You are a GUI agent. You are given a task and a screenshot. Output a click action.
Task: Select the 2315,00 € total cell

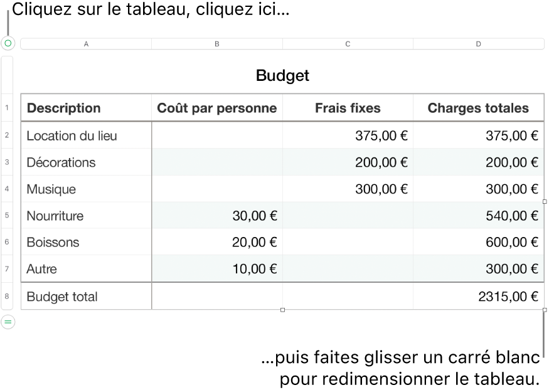click(x=479, y=297)
